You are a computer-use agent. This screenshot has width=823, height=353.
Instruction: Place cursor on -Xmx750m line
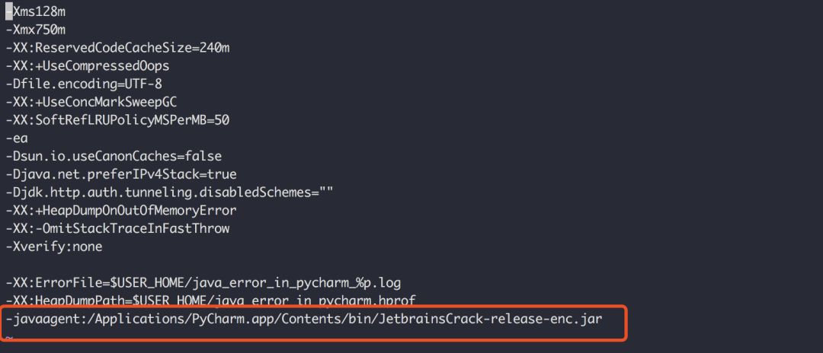click(36, 30)
